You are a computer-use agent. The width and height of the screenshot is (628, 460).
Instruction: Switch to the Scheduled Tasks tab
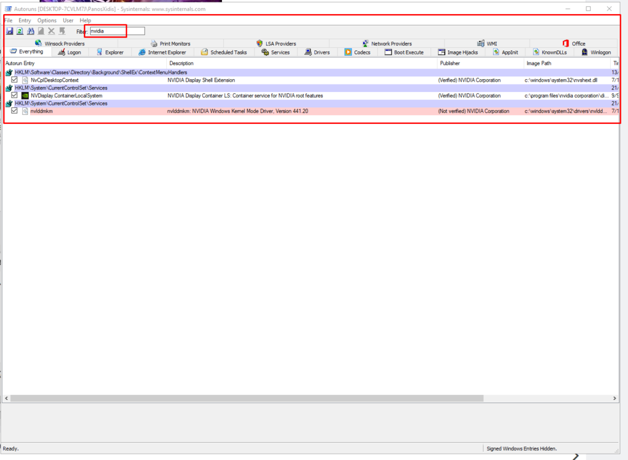(x=224, y=52)
